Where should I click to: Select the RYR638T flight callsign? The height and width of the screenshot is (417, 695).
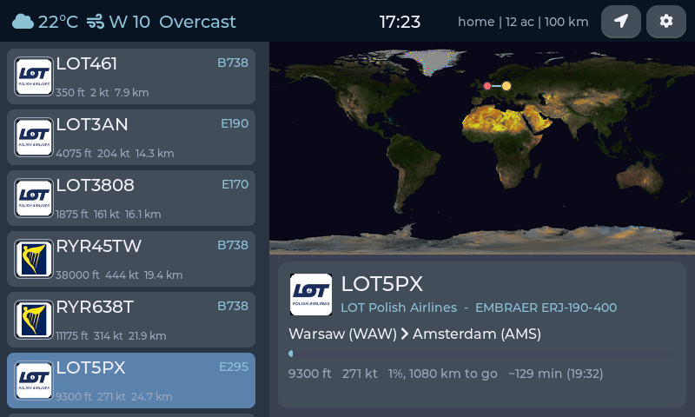[95, 307]
